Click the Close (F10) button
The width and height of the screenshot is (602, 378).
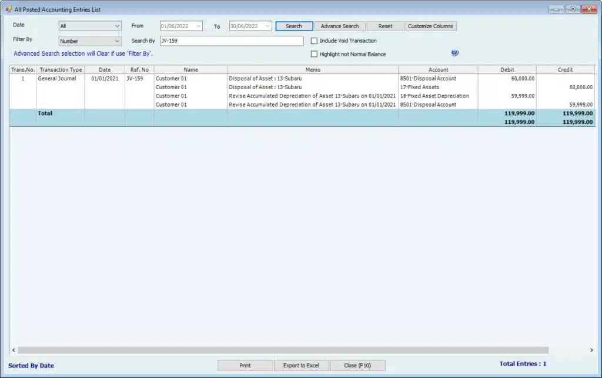coord(358,365)
